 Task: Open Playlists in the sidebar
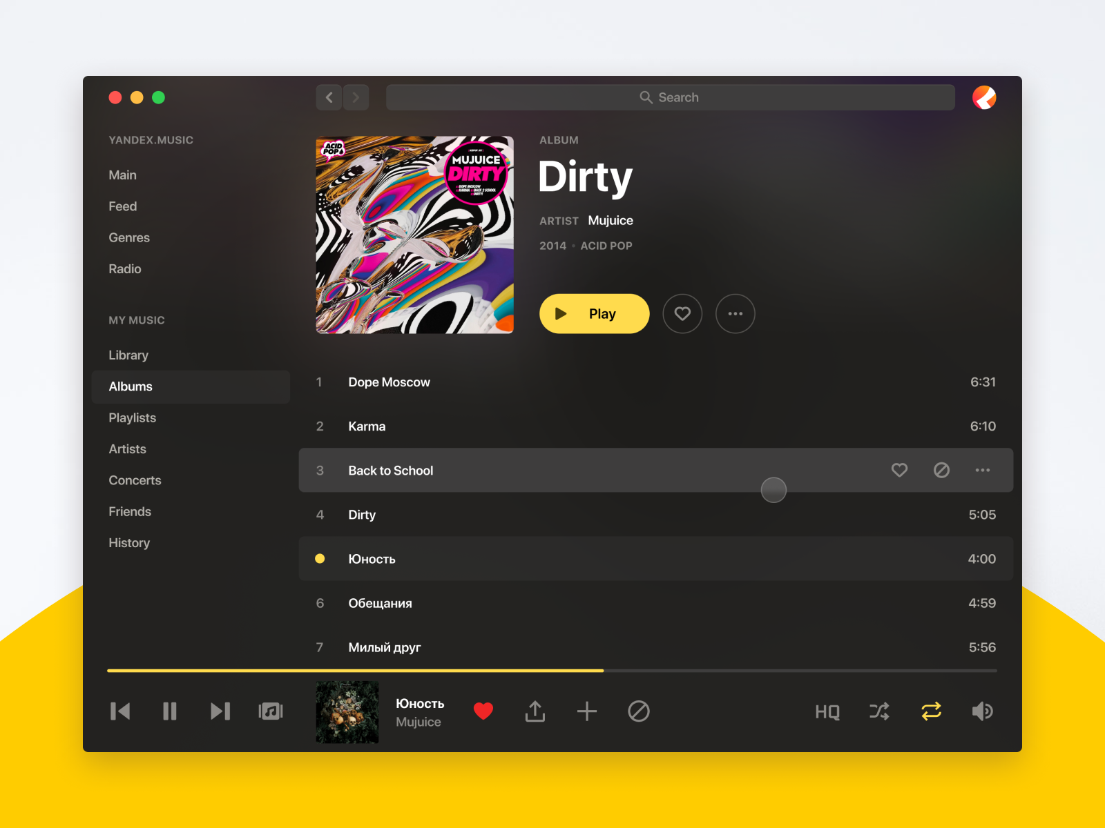pos(133,418)
